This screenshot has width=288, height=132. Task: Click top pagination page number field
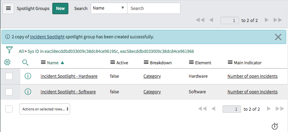230,21
